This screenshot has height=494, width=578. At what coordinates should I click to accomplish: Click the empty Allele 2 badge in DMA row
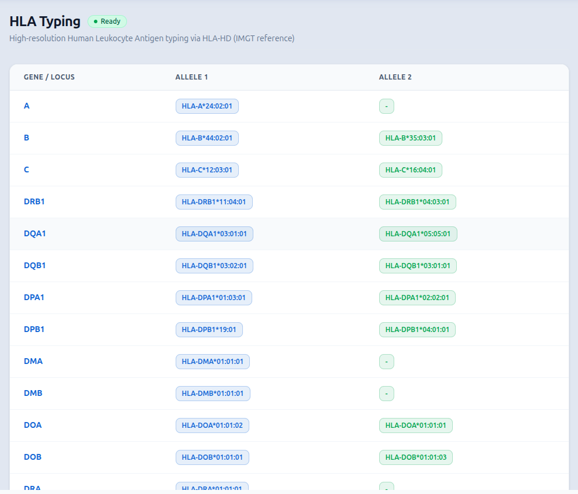pos(387,362)
